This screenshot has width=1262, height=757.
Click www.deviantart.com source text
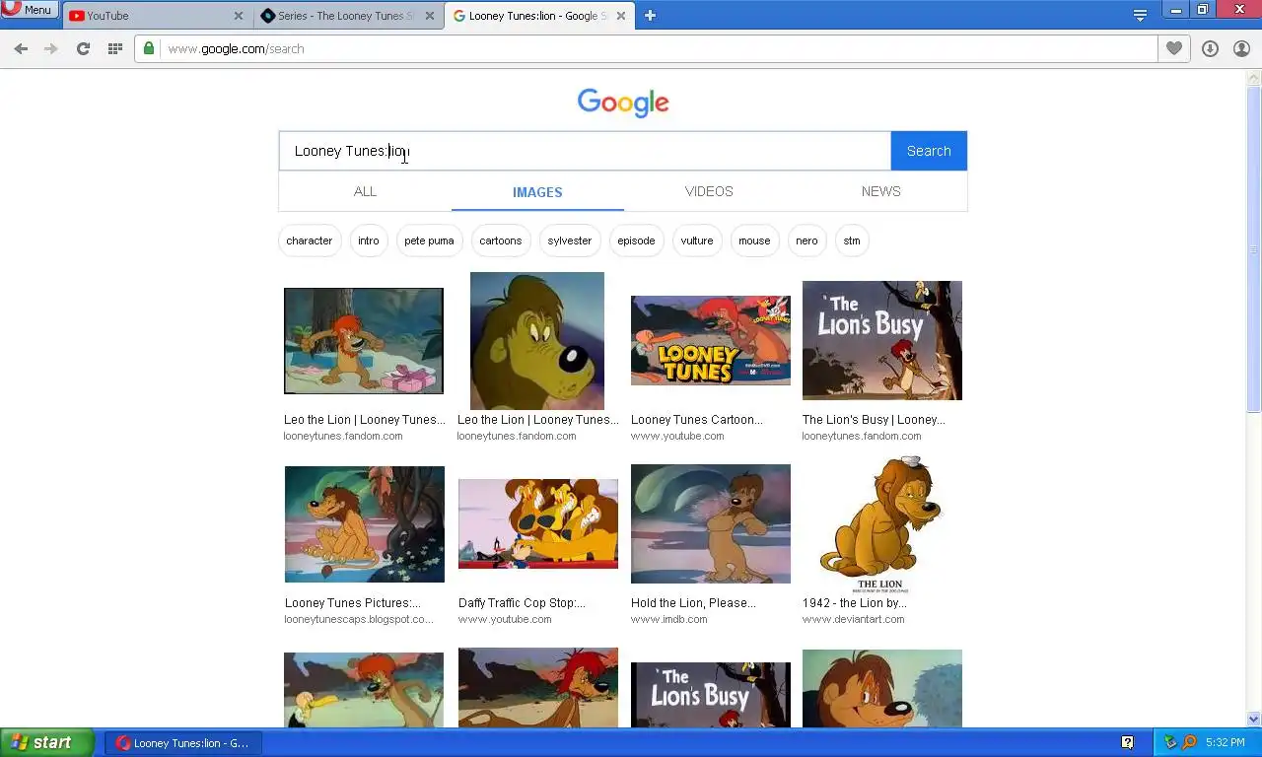(853, 620)
